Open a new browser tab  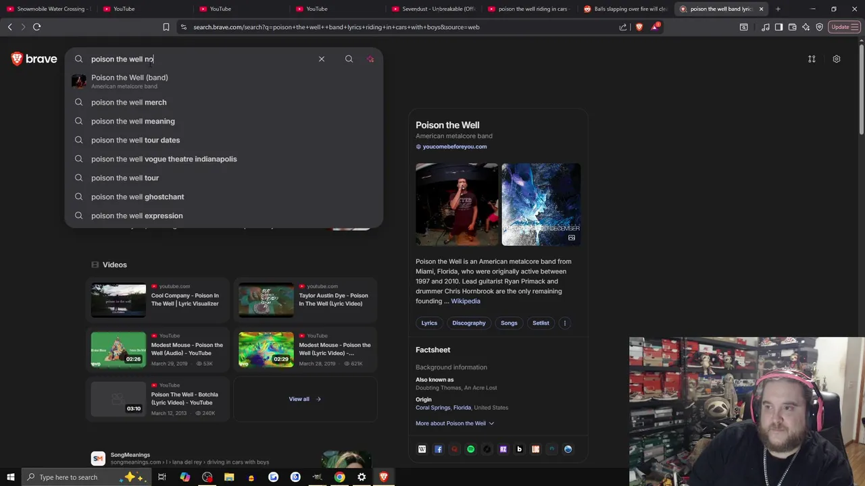tap(778, 9)
